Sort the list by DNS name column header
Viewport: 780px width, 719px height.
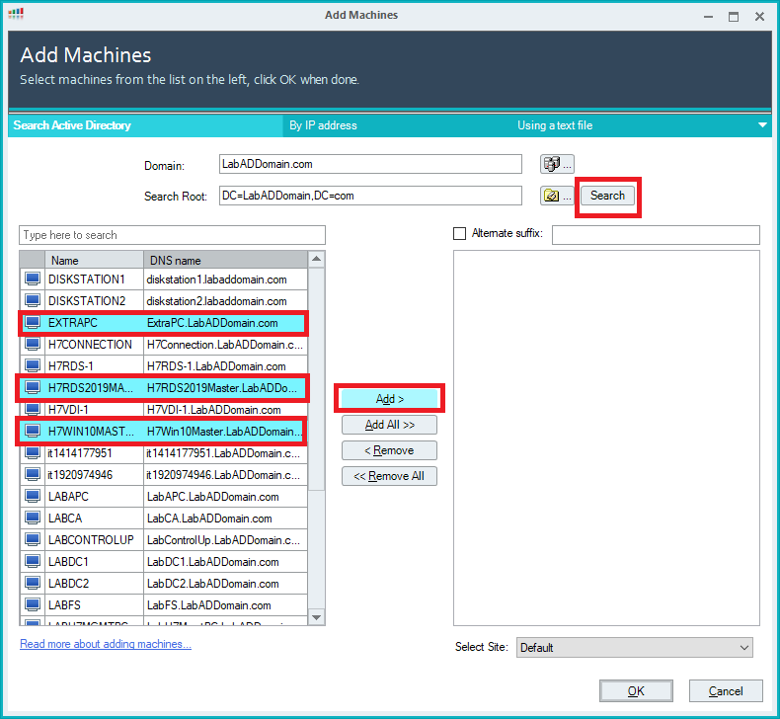225,261
